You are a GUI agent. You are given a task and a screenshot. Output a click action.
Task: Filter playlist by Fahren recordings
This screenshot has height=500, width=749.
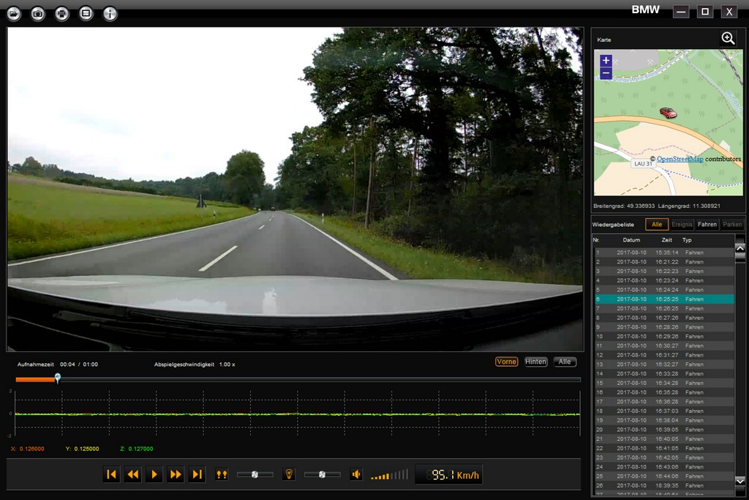point(707,225)
